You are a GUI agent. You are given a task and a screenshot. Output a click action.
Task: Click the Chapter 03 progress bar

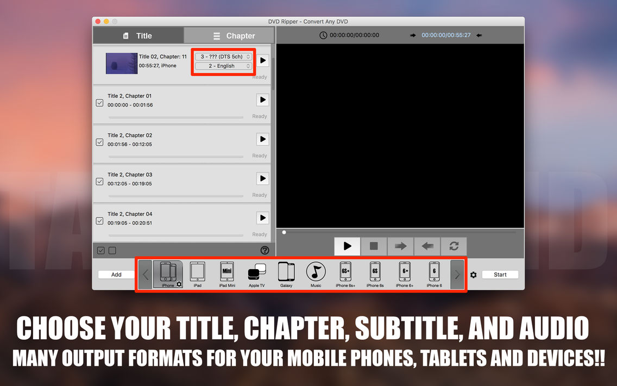click(176, 196)
